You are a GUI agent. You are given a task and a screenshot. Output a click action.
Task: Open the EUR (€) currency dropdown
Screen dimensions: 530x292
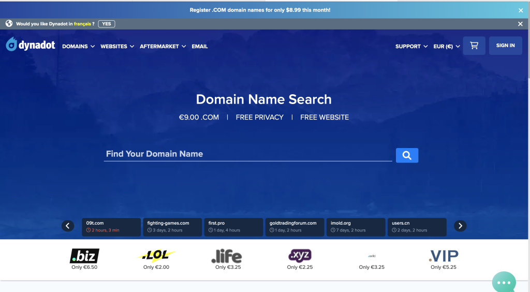click(447, 46)
